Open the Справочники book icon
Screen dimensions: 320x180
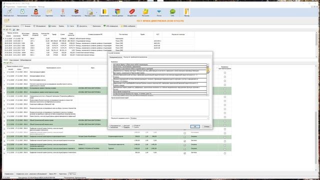104,12
